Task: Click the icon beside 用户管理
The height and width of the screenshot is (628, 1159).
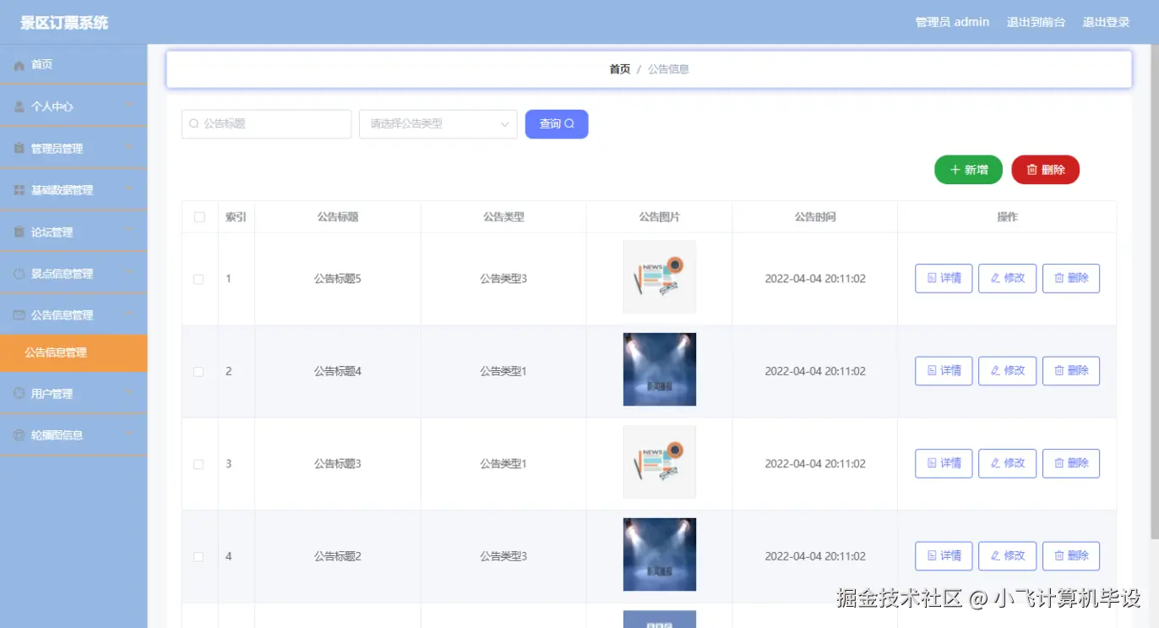Action: (19, 394)
